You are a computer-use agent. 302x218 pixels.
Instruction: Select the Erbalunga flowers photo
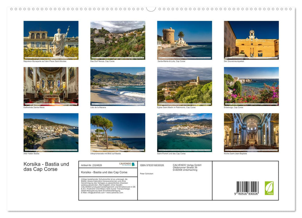coord(251,86)
